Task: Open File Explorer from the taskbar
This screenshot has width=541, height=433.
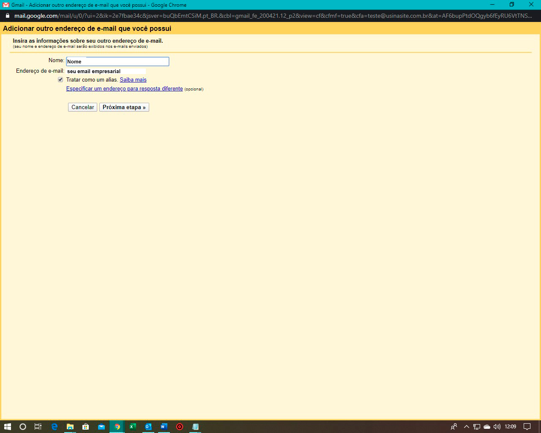Action: 70,427
